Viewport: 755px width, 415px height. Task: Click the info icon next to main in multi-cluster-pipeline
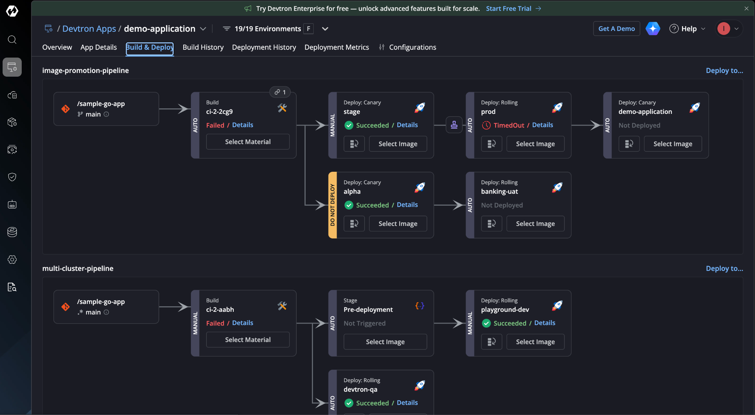[106, 312]
